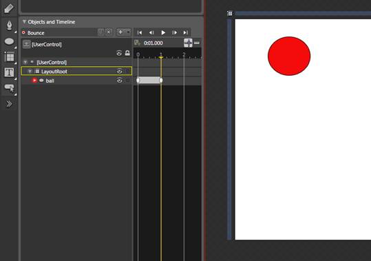Screen dimensions: 371x261
Task: Lock the ball element
Action: pyautogui.click(x=128, y=81)
